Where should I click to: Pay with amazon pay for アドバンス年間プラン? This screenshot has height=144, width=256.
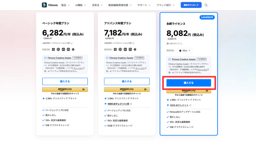point(127,89)
